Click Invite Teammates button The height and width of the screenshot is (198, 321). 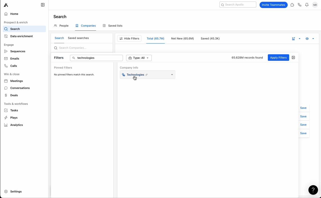pyautogui.click(x=273, y=5)
